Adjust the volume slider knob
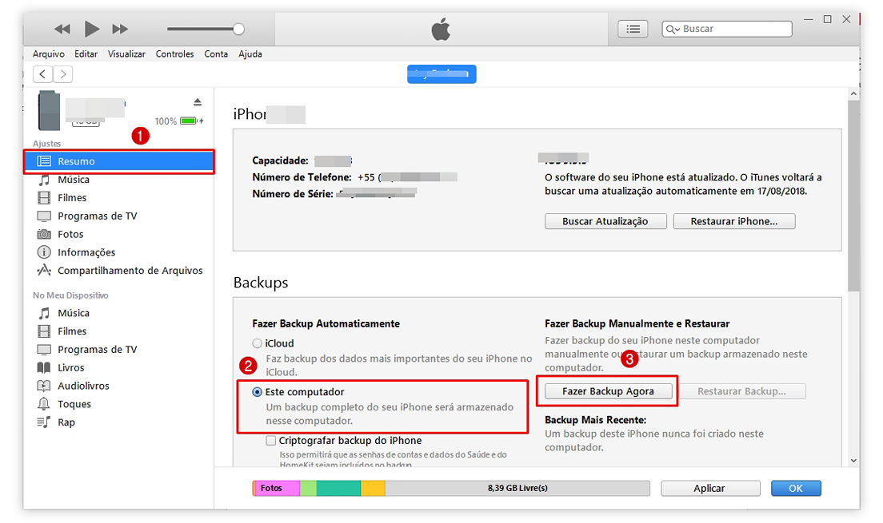 click(238, 29)
